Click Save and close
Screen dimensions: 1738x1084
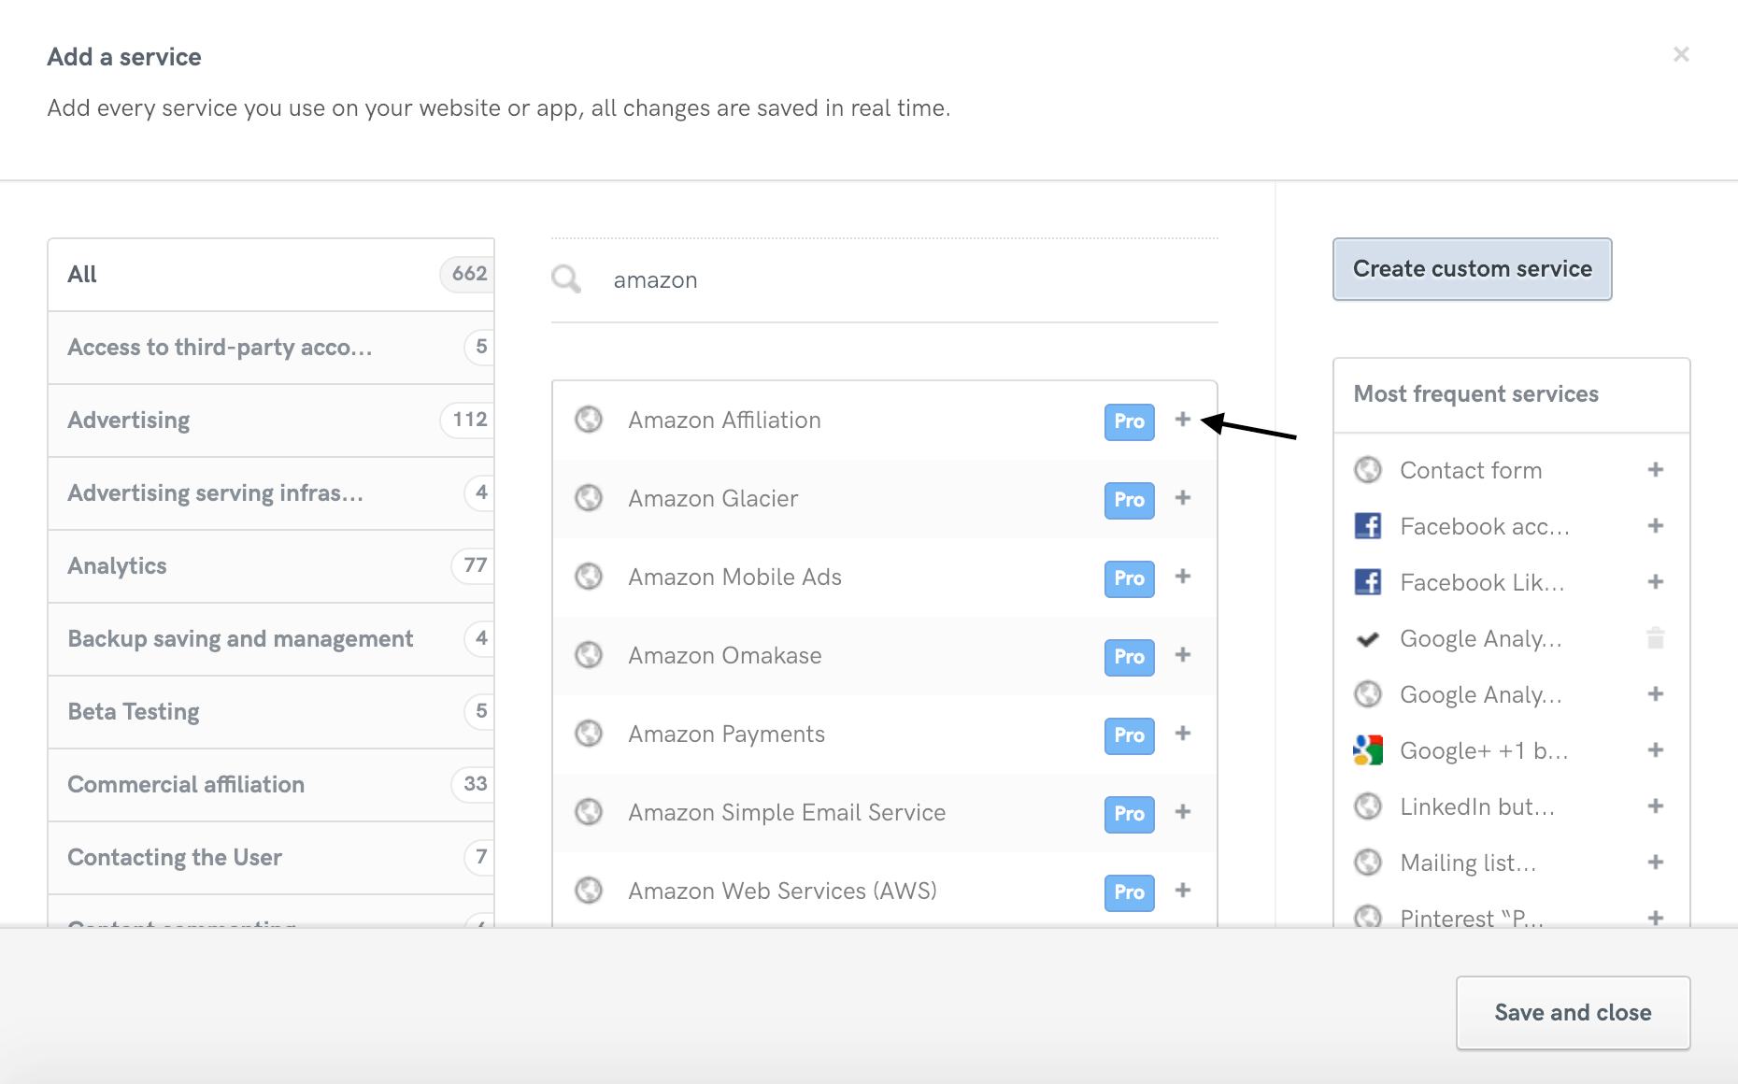point(1572,1012)
